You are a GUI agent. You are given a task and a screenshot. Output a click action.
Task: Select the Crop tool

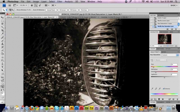coord(2,30)
